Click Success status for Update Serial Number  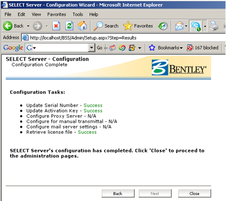[x=93, y=105]
